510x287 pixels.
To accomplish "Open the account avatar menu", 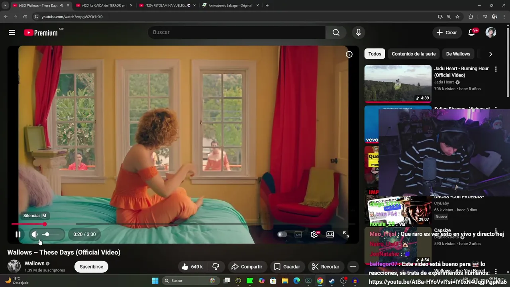I will click(491, 33).
